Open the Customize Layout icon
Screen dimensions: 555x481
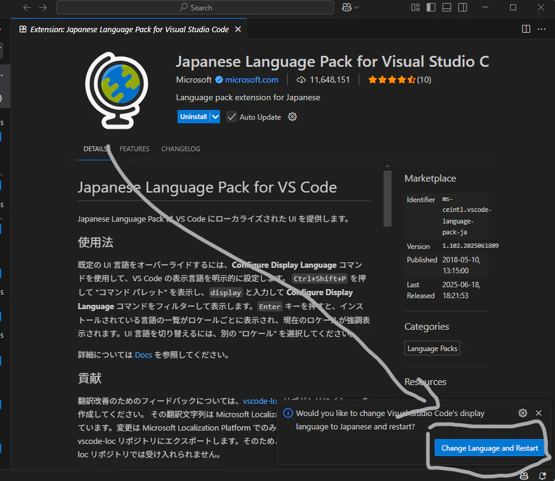click(416, 7)
